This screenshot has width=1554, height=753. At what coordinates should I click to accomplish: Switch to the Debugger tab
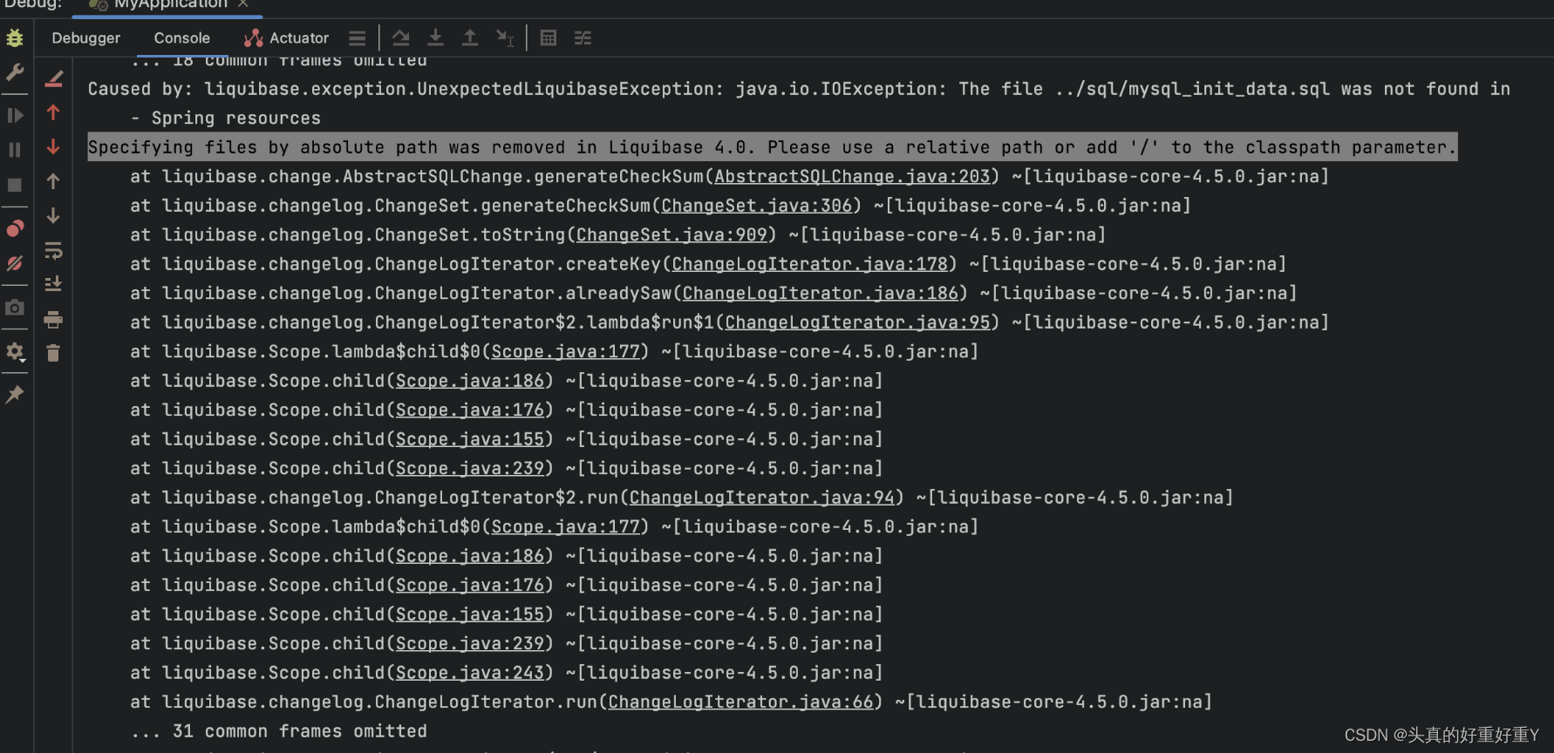coord(85,37)
